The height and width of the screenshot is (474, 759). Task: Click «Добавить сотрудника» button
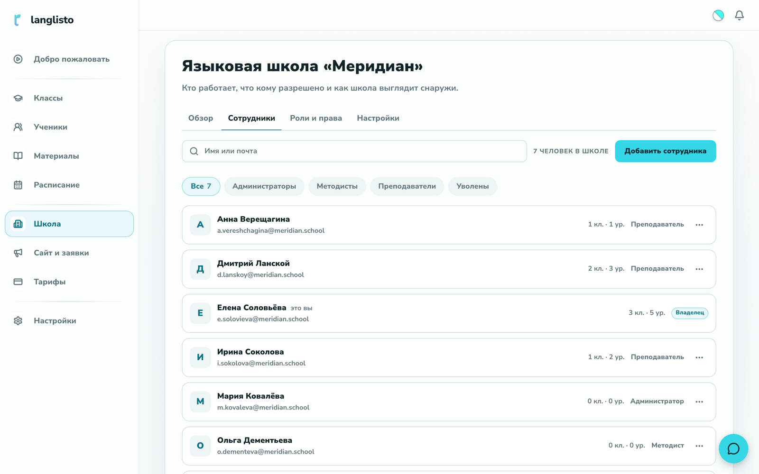pyautogui.click(x=666, y=151)
